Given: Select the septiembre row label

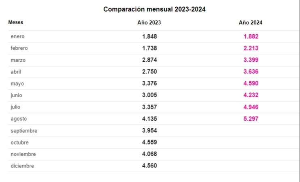Looking at the screenshot, I should 24,131.
